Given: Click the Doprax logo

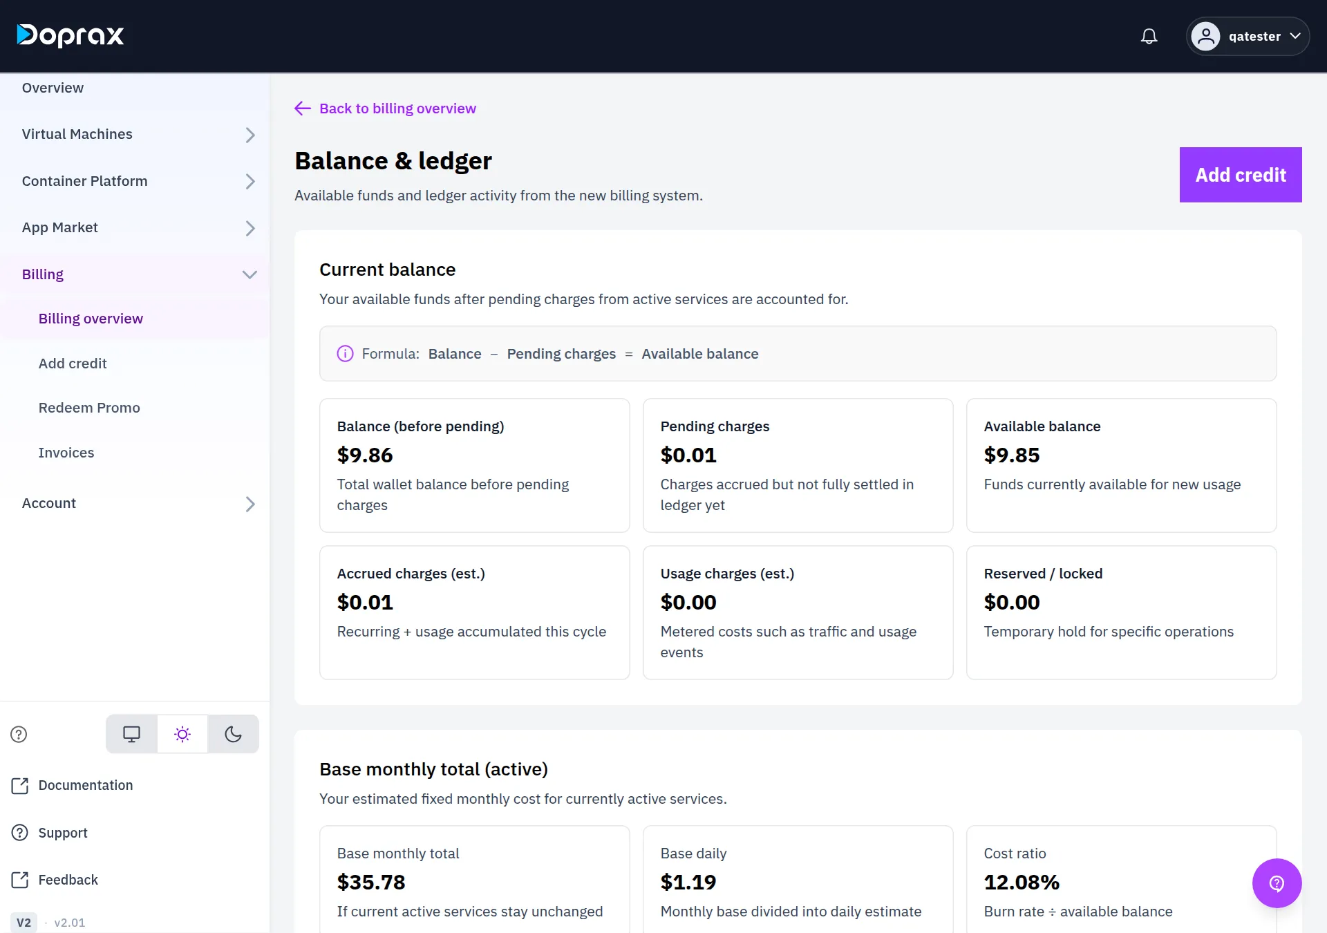Looking at the screenshot, I should (x=70, y=35).
